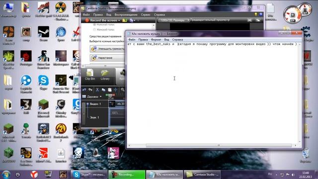Click the detach preview icon in Camtasia

click(x=258, y=20)
